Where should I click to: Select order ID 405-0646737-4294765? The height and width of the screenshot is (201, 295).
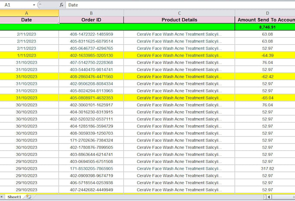(91, 48)
